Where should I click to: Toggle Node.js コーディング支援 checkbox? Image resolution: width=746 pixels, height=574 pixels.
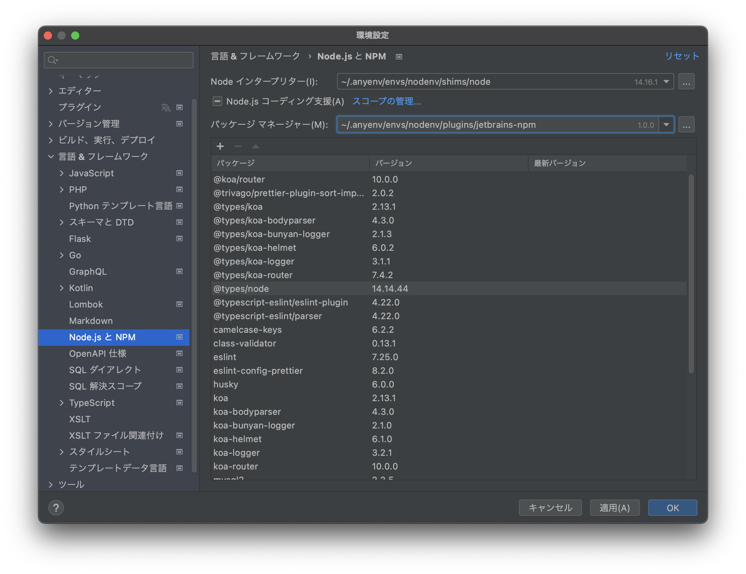click(x=217, y=101)
